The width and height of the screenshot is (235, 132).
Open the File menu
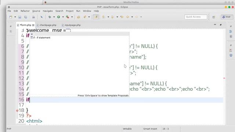click(9, 11)
